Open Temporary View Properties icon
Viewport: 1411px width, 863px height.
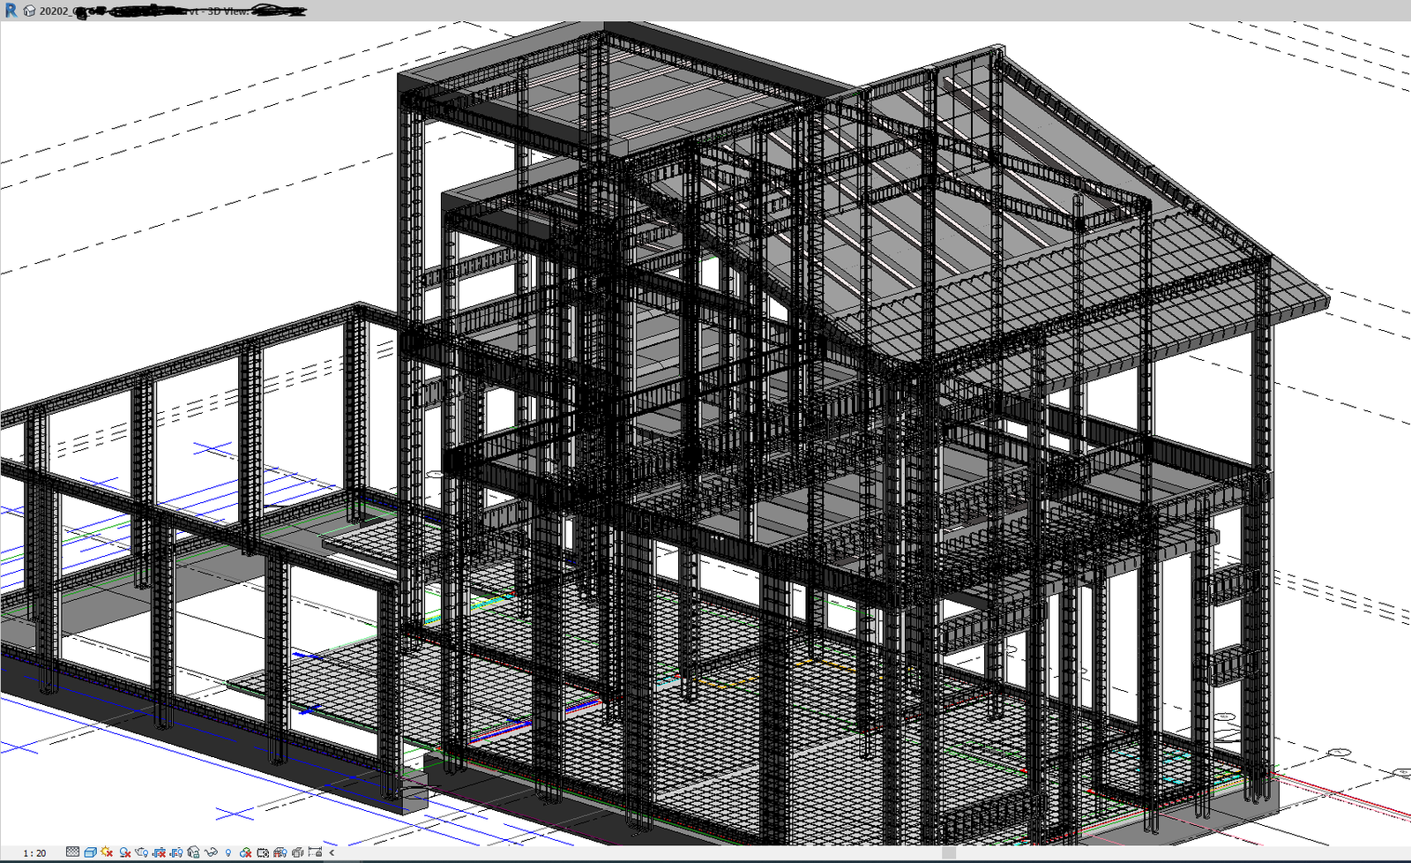(263, 852)
